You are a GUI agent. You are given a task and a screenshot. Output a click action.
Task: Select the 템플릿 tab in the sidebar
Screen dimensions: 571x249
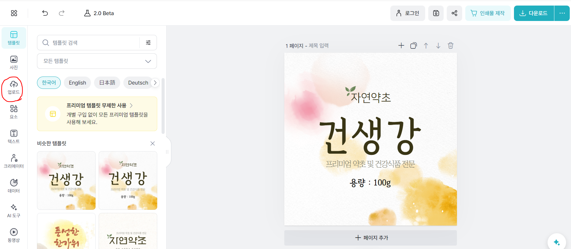tap(14, 38)
